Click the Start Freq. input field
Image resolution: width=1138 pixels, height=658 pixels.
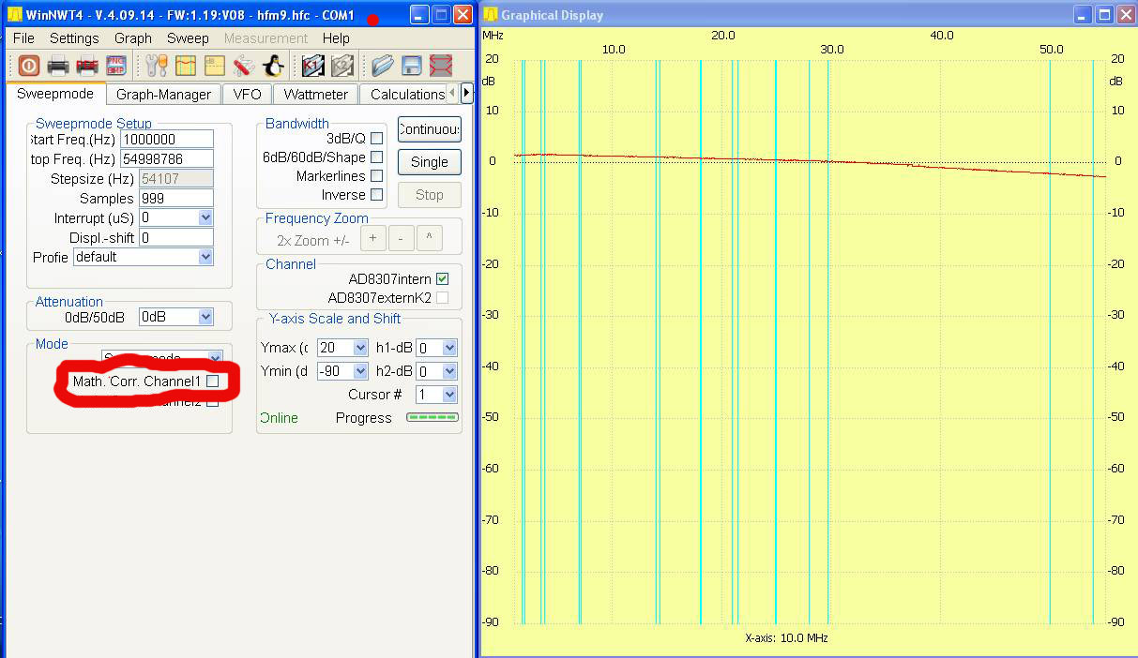167,140
